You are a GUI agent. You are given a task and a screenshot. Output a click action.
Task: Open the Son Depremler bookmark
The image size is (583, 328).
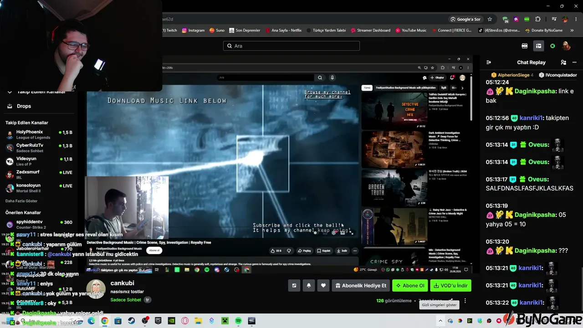tap(244, 31)
